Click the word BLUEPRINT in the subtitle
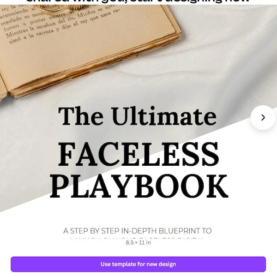277x277 pixels. click(x=180, y=231)
